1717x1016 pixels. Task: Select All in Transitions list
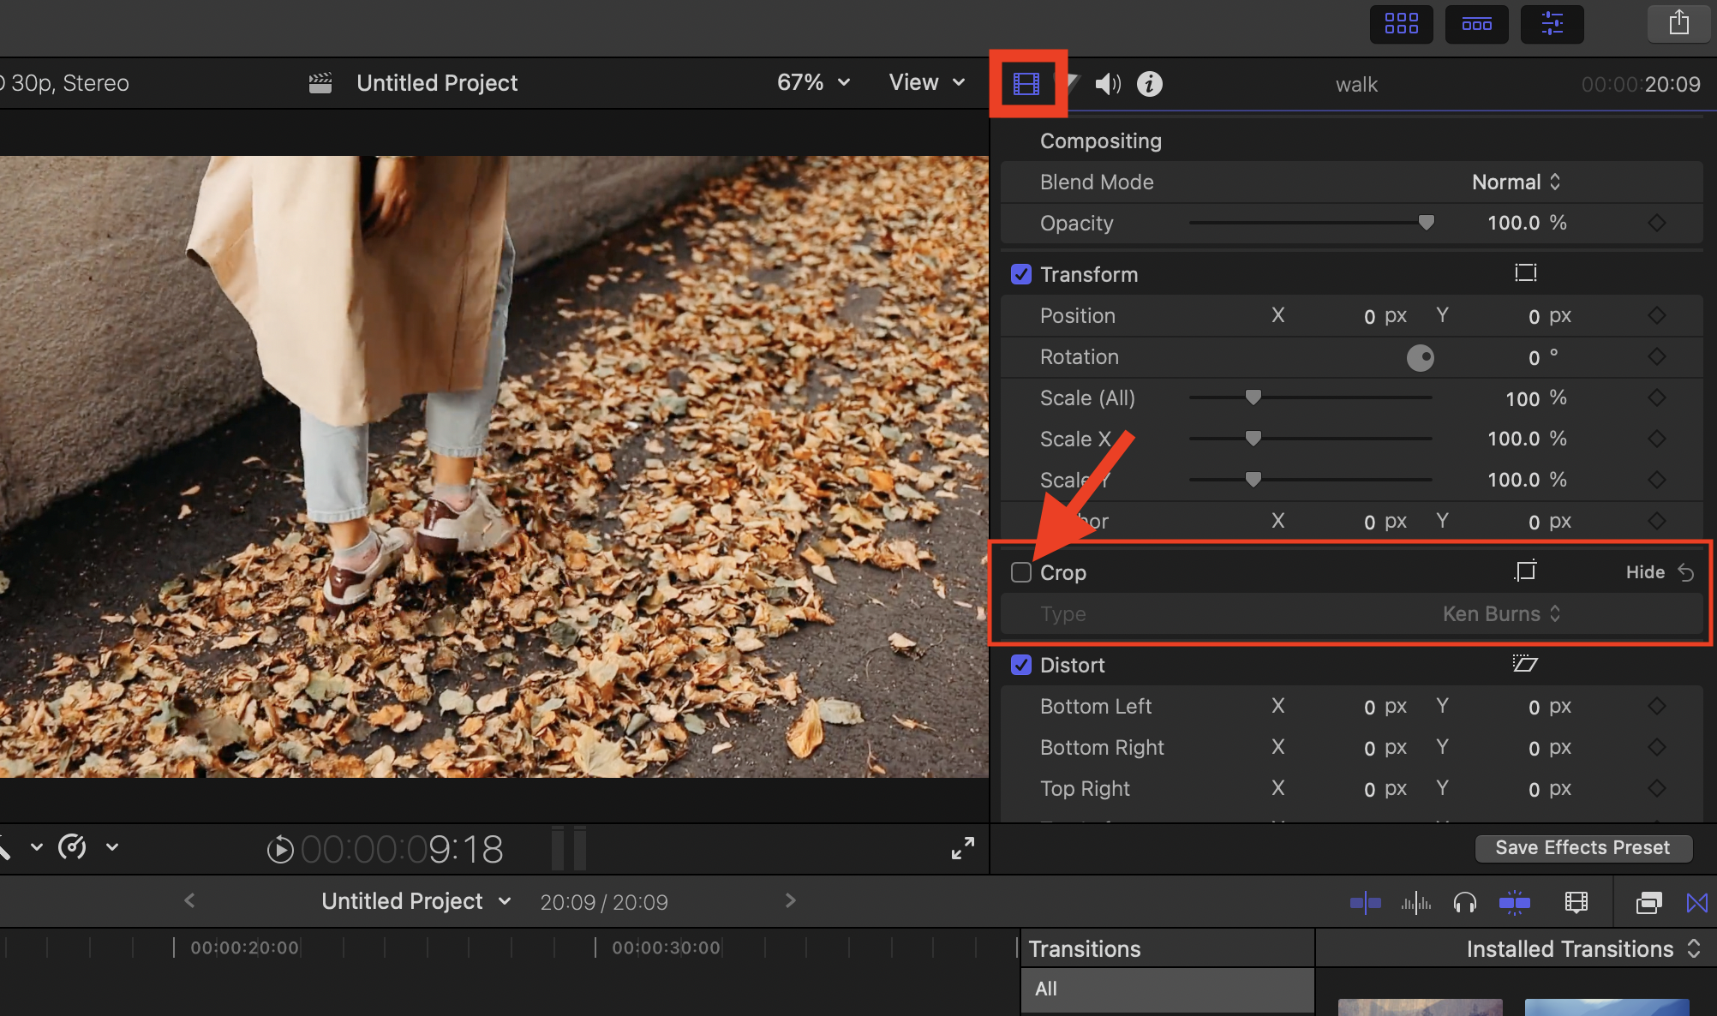pyautogui.click(x=1046, y=989)
